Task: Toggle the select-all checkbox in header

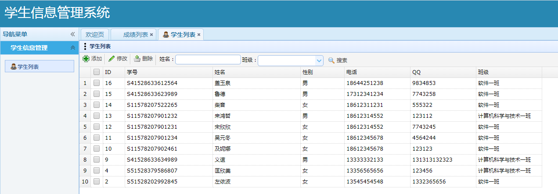Action: pos(97,72)
